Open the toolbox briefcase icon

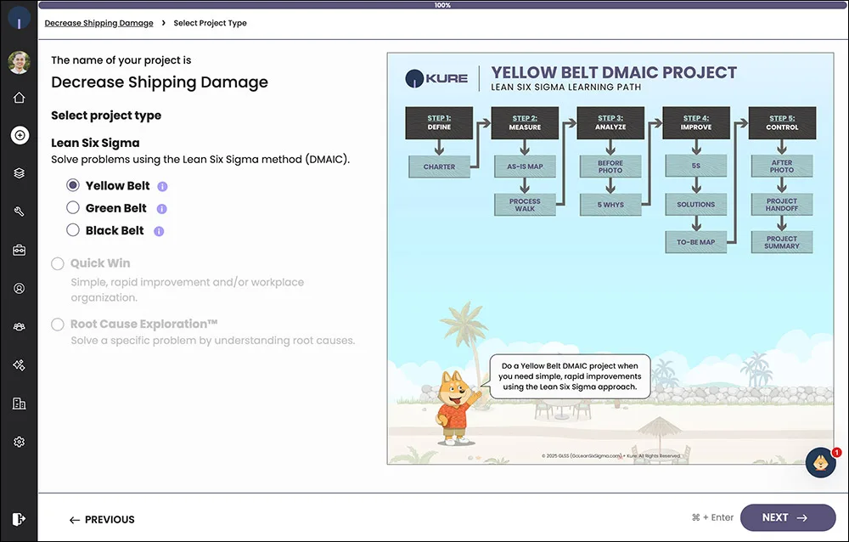tap(19, 250)
